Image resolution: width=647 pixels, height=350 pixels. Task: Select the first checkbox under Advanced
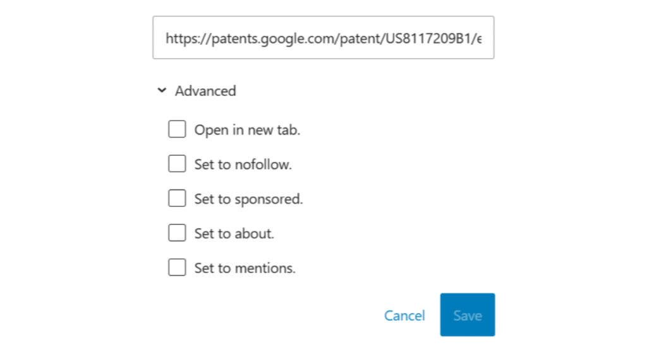coord(177,130)
